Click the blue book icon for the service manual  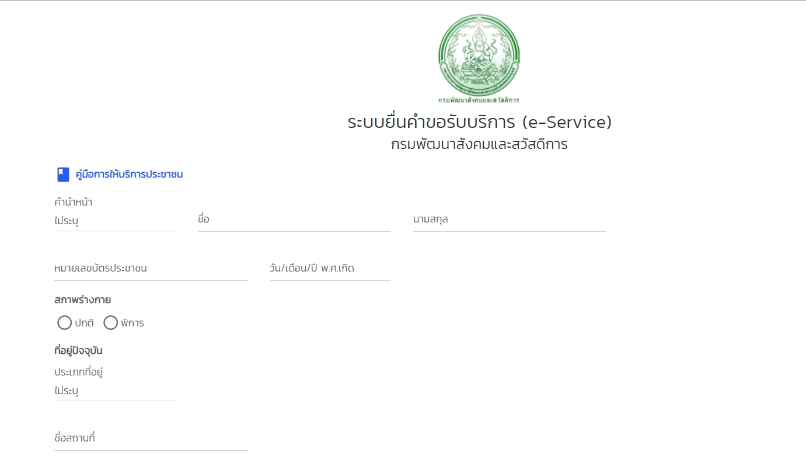63,174
